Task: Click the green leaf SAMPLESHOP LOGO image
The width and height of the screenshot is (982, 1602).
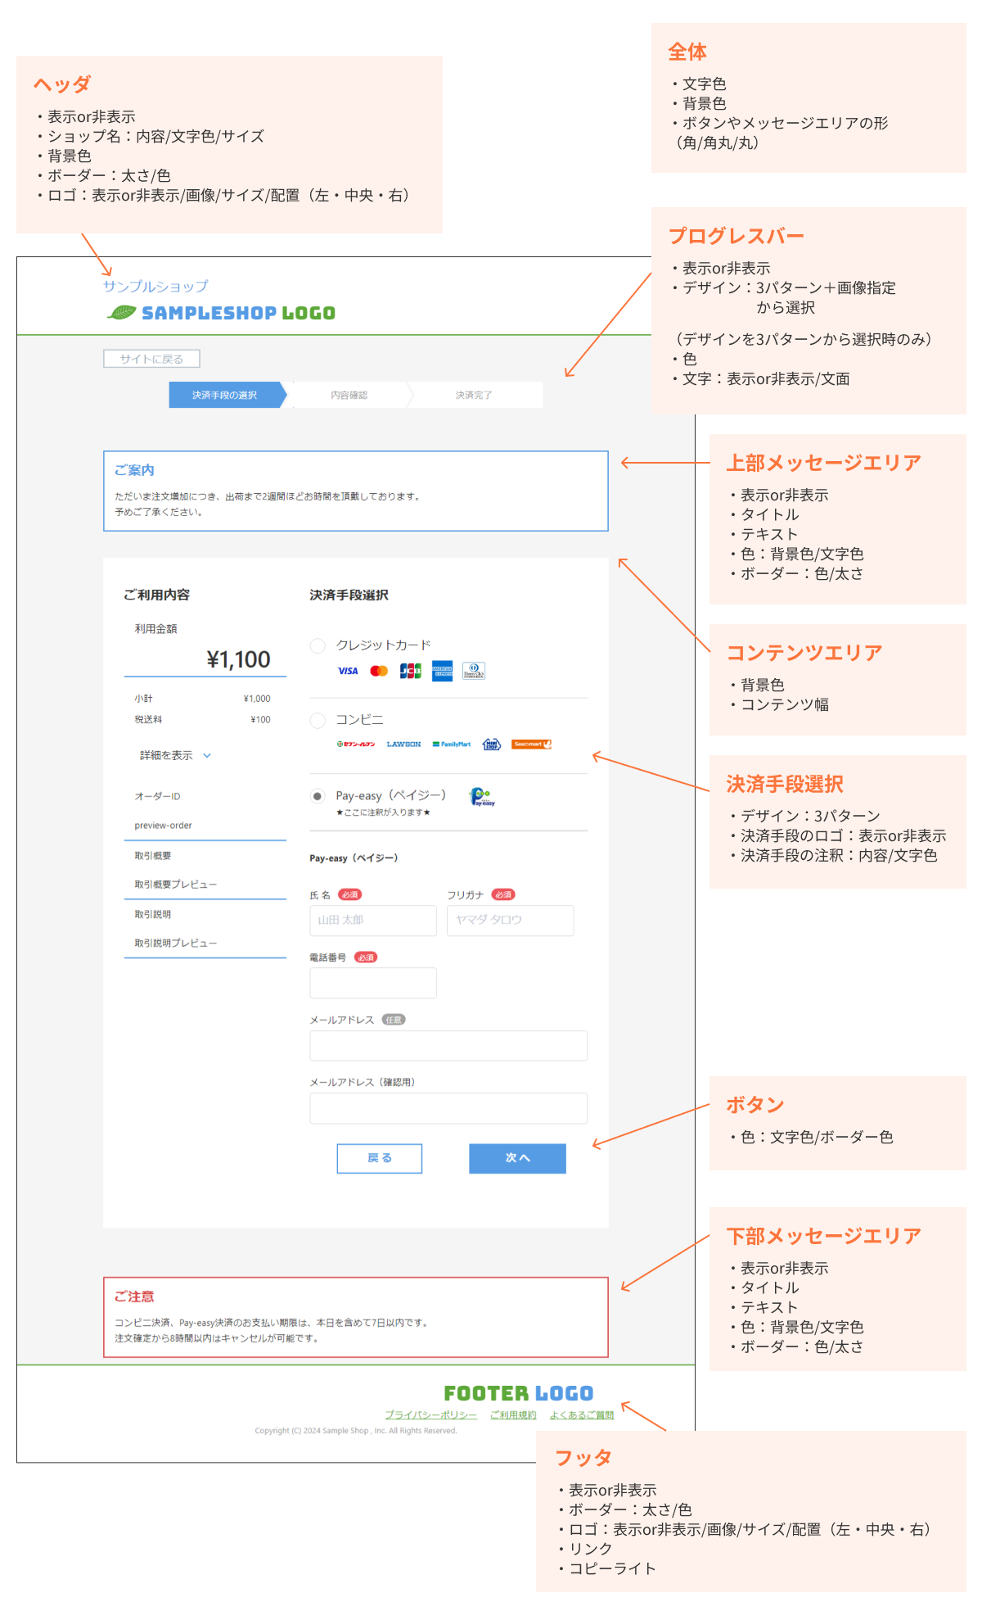Action: 221,313
